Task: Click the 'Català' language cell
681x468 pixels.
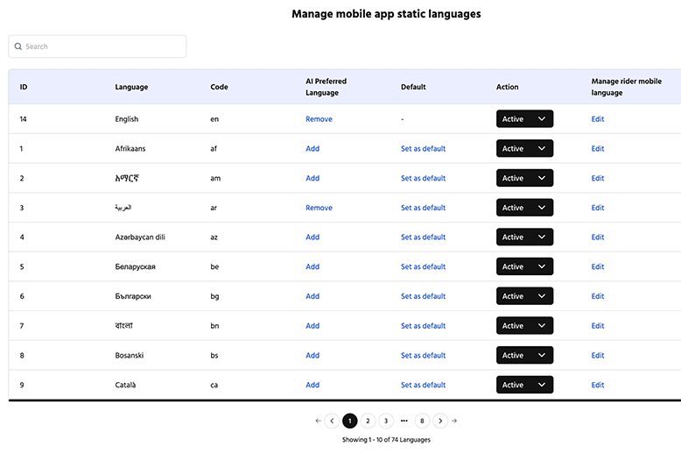Action: 125,385
